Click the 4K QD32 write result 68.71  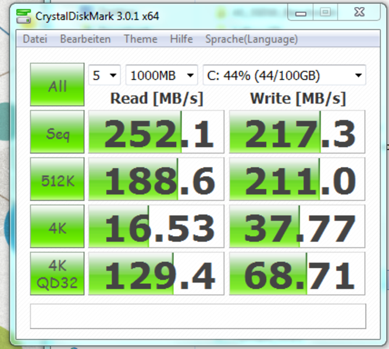pyautogui.click(x=297, y=273)
